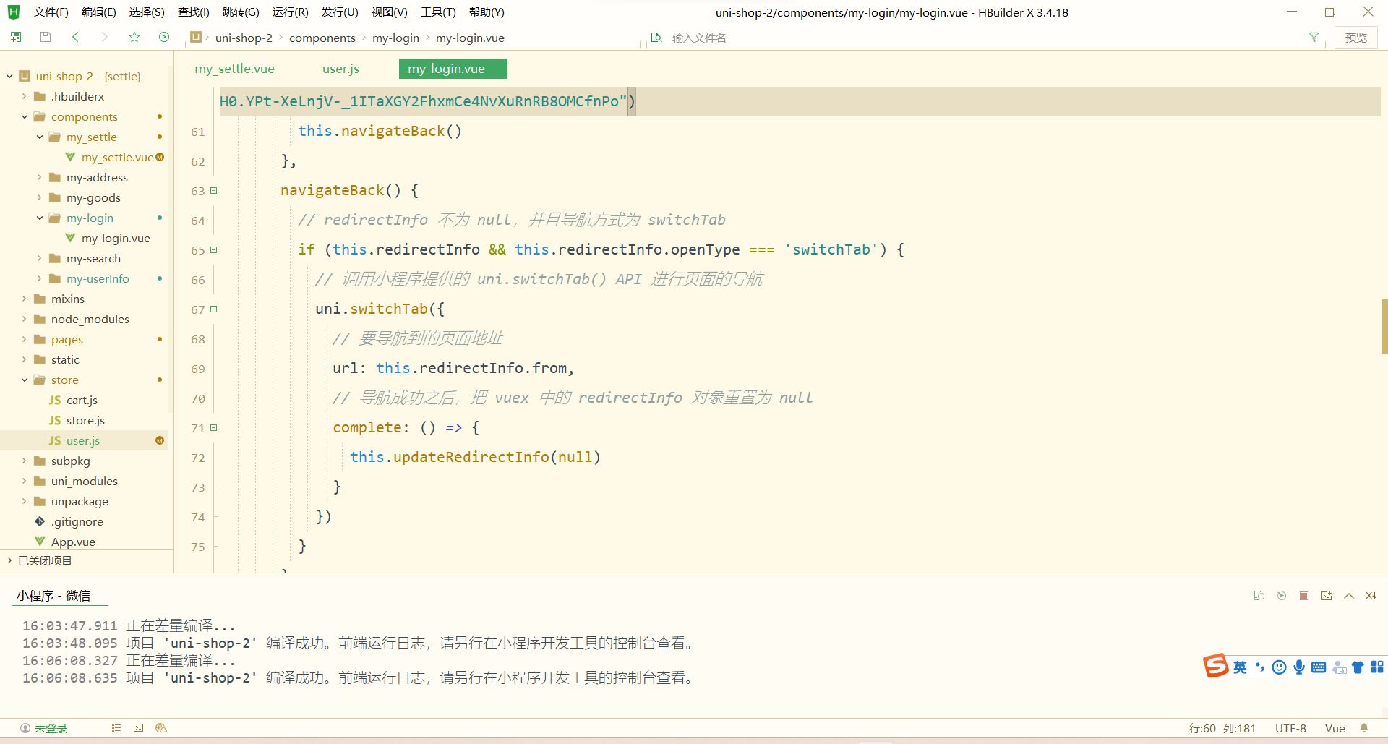Click the 预览 preview button

[x=1356, y=37]
